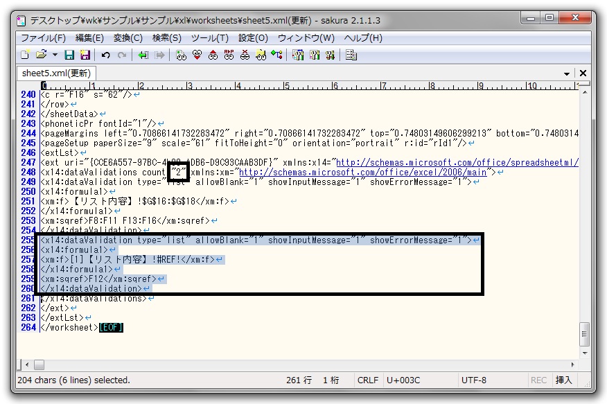Expand the recent files dropdown arrow
Image resolution: width=607 pixels, height=404 pixels.
tap(55, 55)
